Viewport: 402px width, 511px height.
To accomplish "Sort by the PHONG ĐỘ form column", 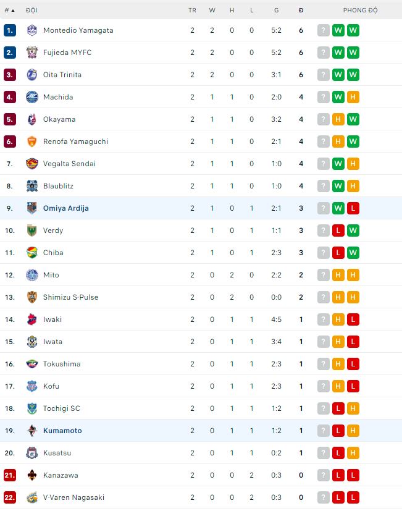I will pyautogui.click(x=360, y=11).
